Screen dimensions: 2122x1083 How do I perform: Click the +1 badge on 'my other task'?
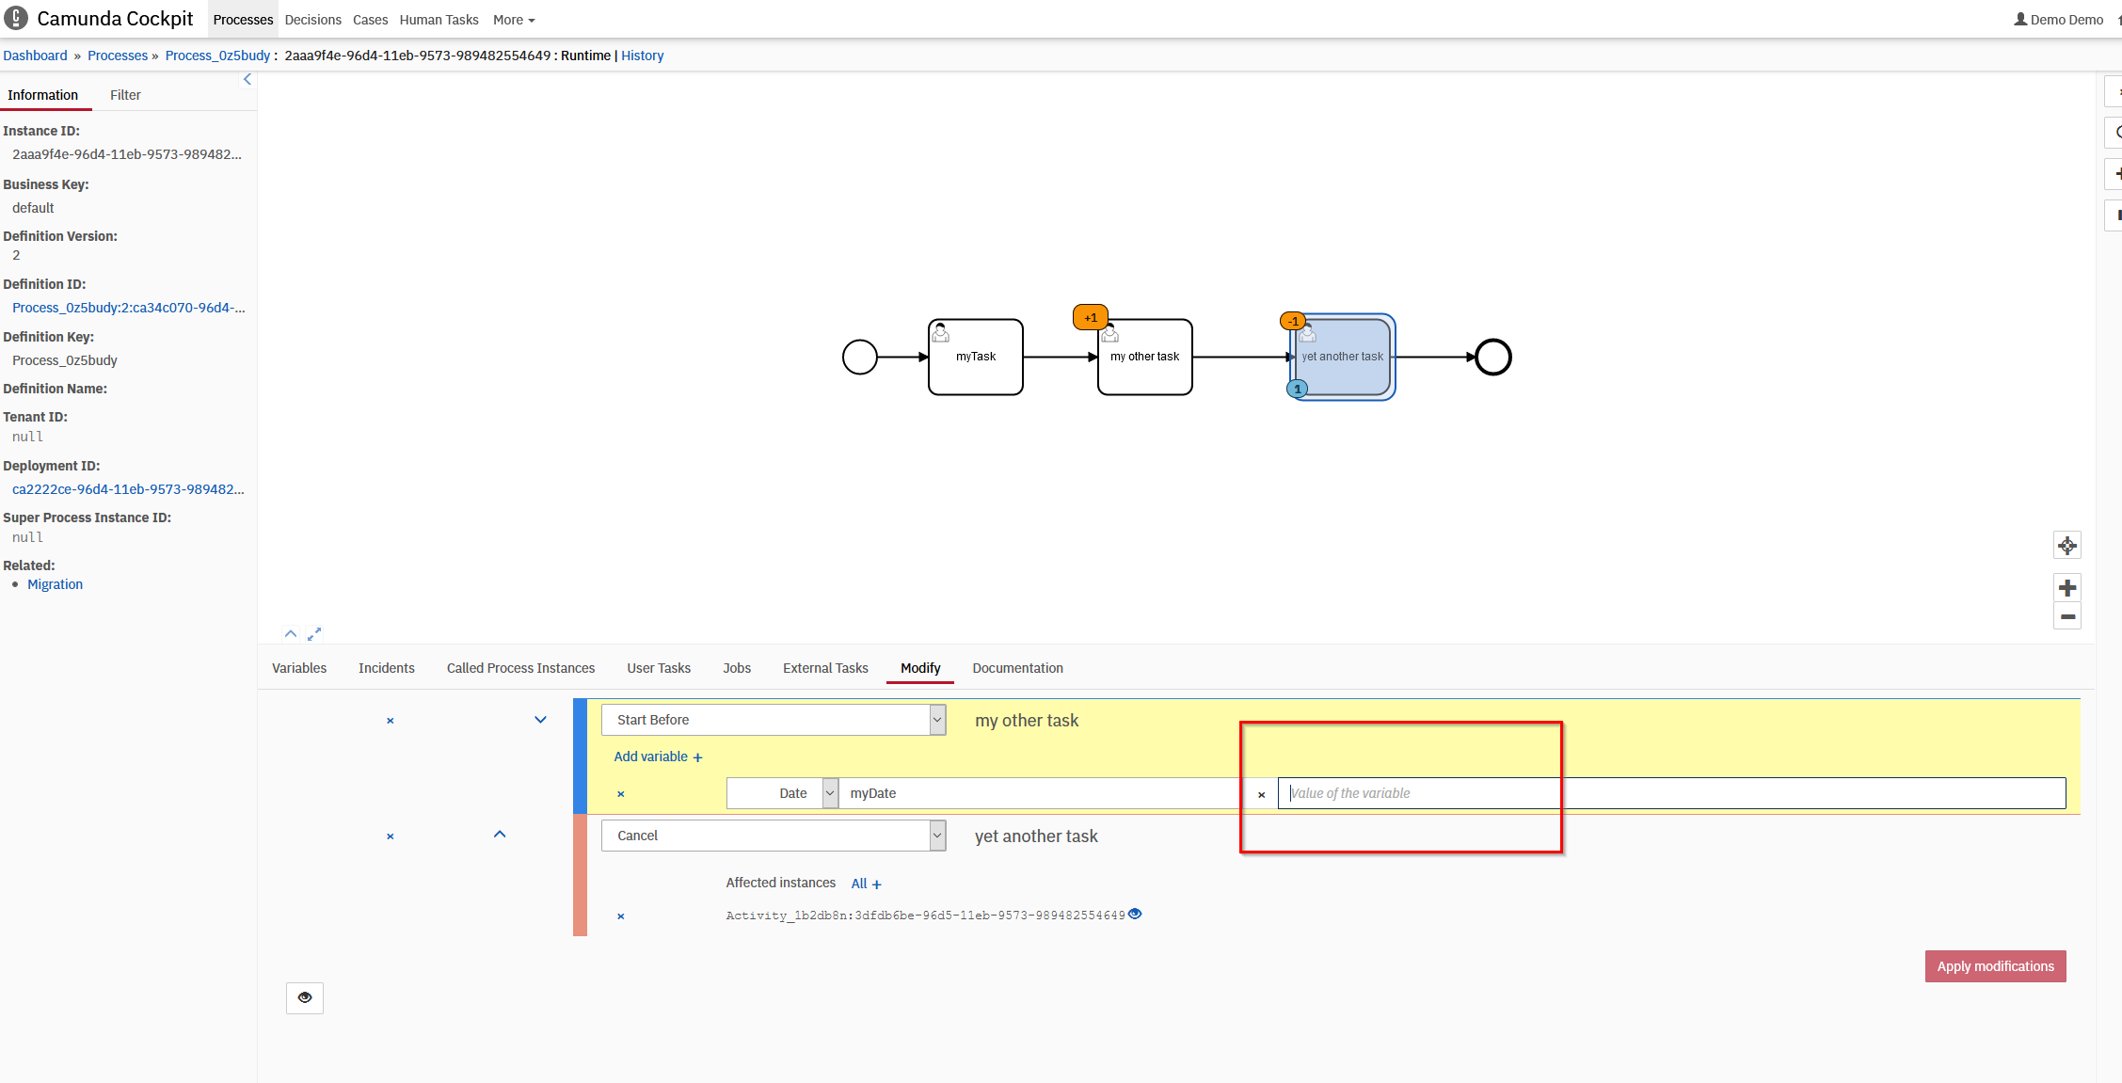(x=1090, y=318)
